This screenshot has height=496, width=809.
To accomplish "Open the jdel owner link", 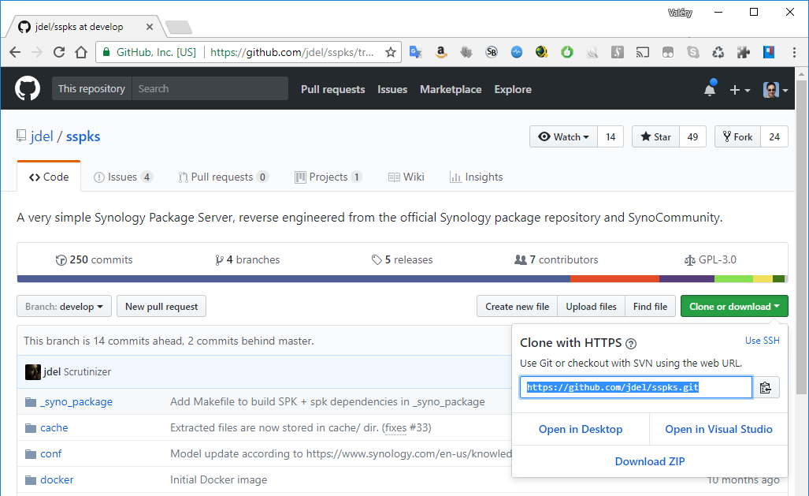I will click(42, 136).
